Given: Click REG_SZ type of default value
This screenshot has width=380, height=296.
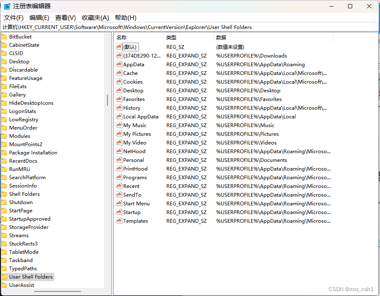Looking at the screenshot, I should click(x=175, y=47).
